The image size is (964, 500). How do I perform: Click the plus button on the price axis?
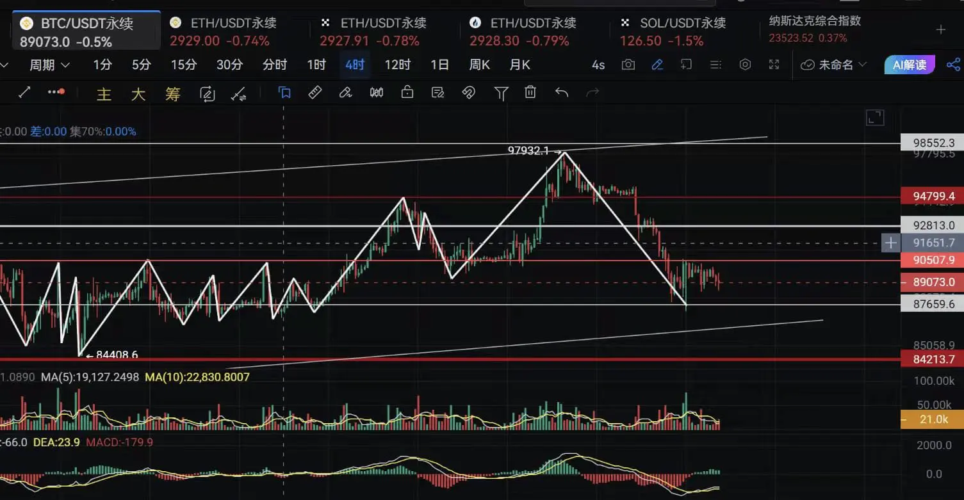[891, 243]
